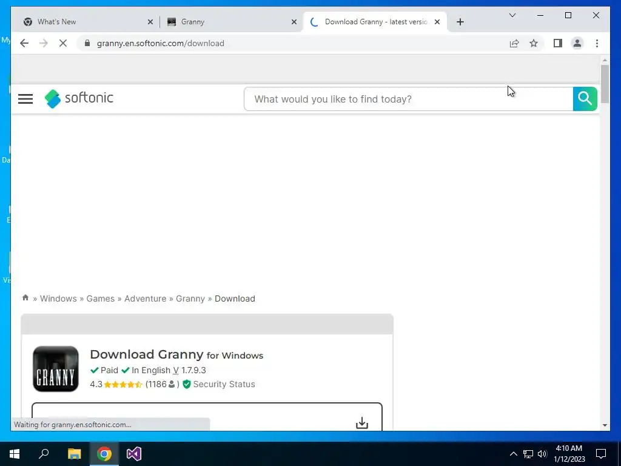
Task: Open the notification center icon
Action: point(601,454)
